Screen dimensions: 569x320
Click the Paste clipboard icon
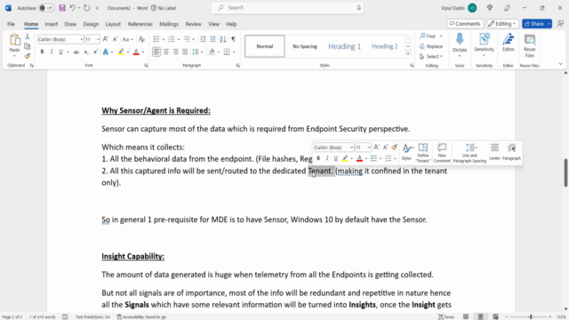tap(14, 40)
